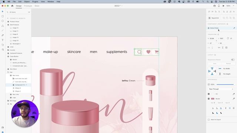Pick Border color with eyedropper

(x=234, y=99)
